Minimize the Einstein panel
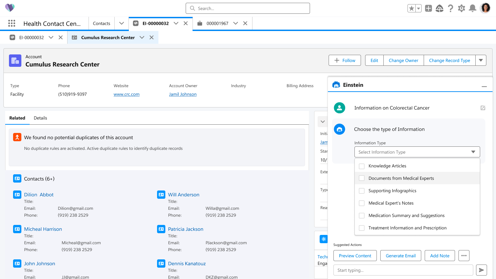Viewport: 496px width, 279px height. (x=484, y=86)
